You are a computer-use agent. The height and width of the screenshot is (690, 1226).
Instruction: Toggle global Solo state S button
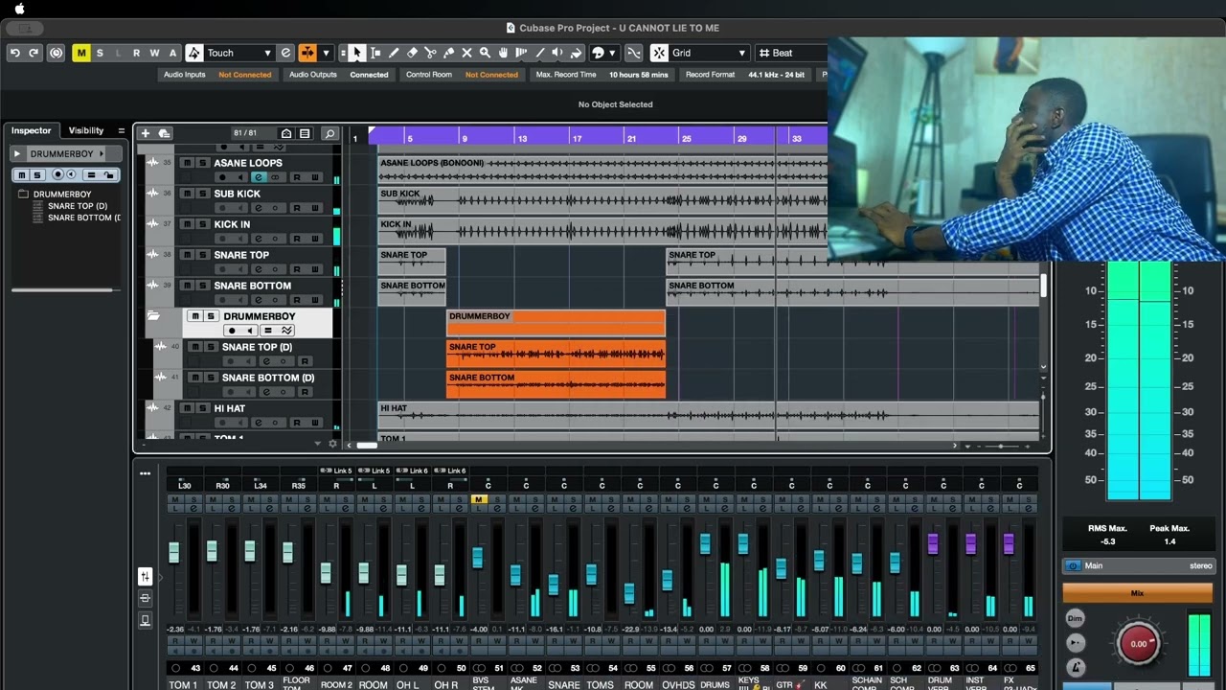point(100,53)
